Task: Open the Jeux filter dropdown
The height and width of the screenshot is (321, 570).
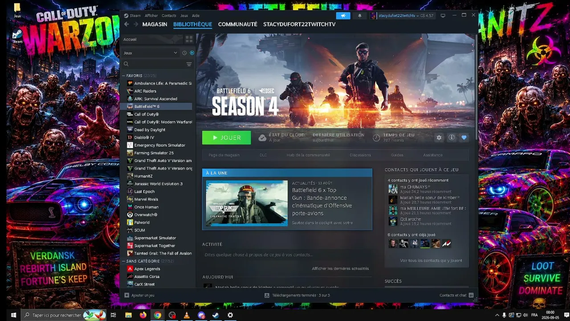Action: [x=151, y=53]
